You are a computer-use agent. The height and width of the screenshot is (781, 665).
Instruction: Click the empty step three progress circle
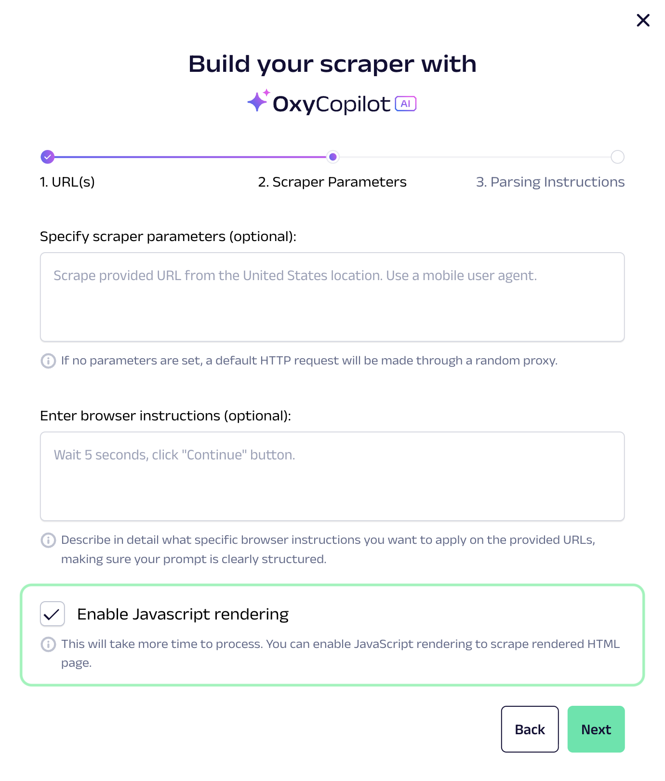[617, 157]
